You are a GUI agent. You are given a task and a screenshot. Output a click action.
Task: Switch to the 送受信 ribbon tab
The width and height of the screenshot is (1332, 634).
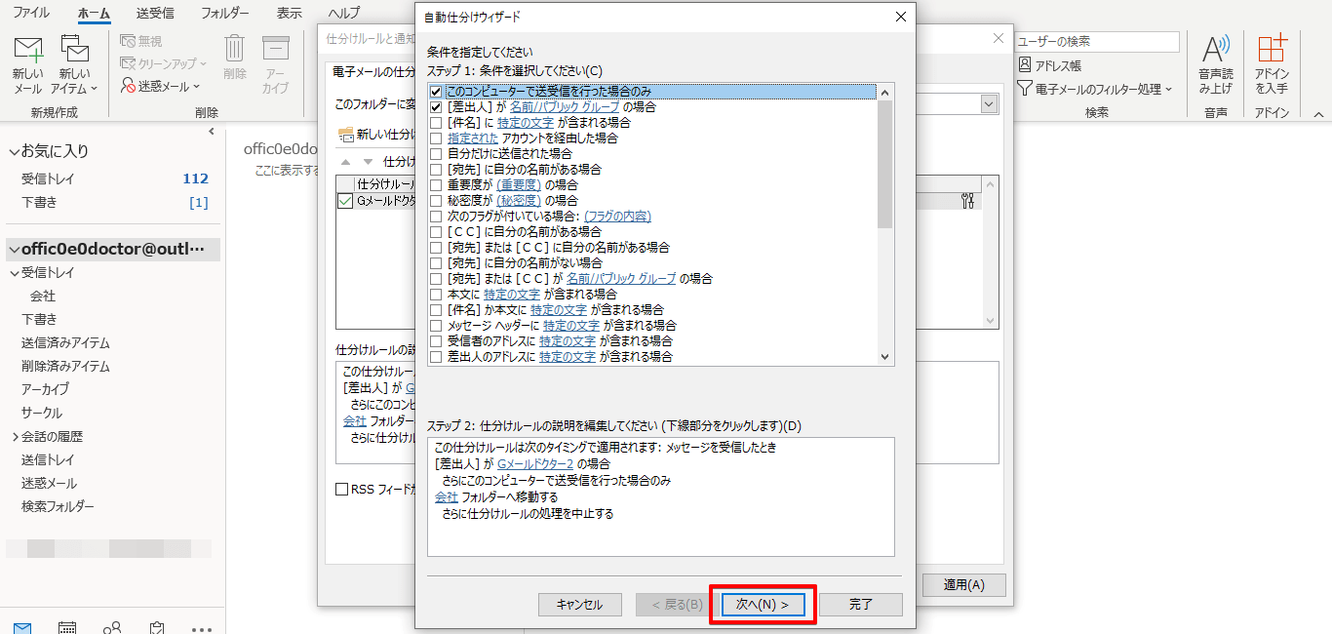[x=155, y=13]
